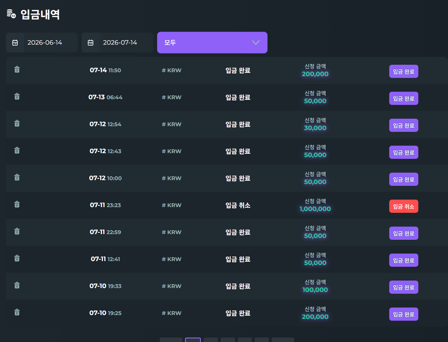The width and height of the screenshot is (448, 342).
Task: Remove the 07-12 10:00 deposit entry
Action: tap(17, 177)
